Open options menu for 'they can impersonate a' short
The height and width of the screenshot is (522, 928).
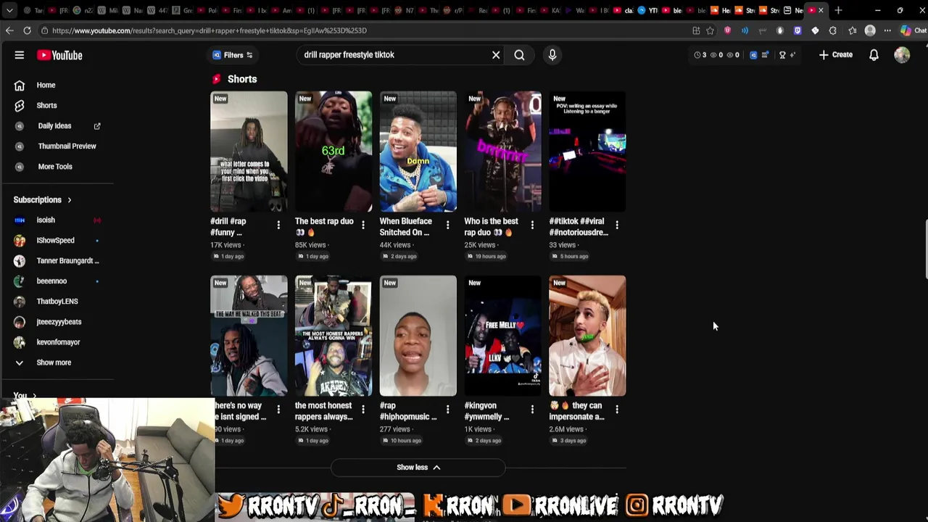(x=617, y=410)
